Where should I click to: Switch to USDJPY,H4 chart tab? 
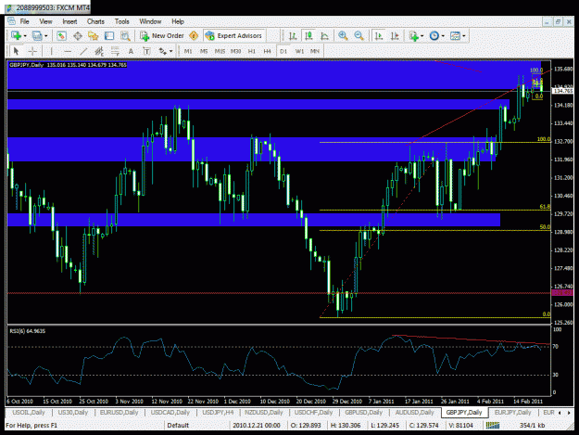pyautogui.click(x=218, y=412)
